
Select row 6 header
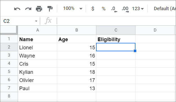(9, 80)
